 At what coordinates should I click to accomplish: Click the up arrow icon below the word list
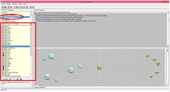pos(4,79)
